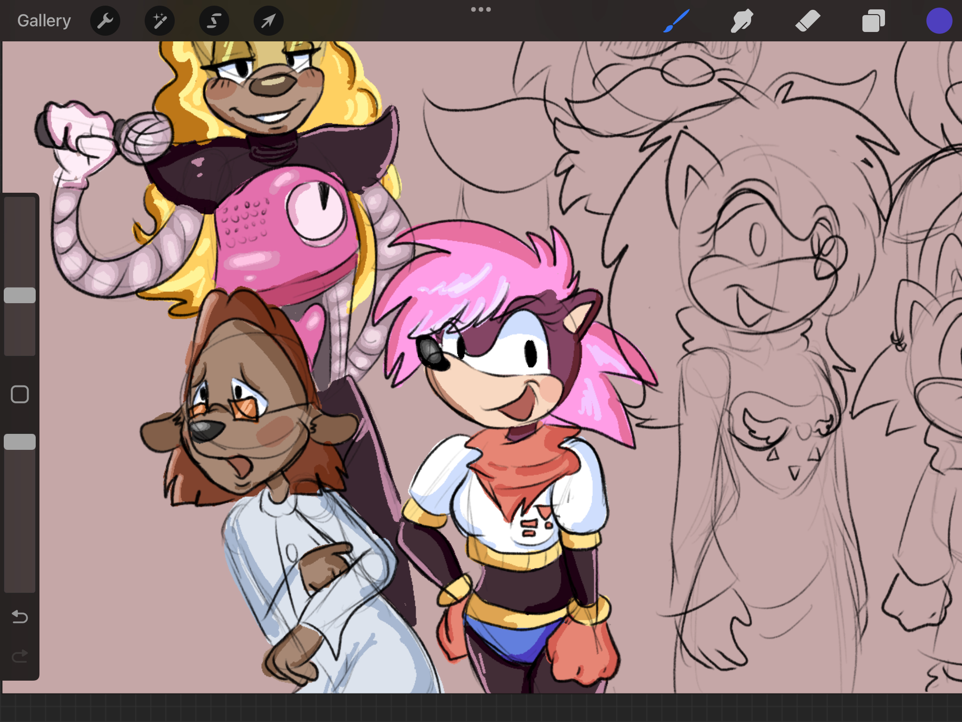Click the brush opacity slider handle

pos(20,442)
